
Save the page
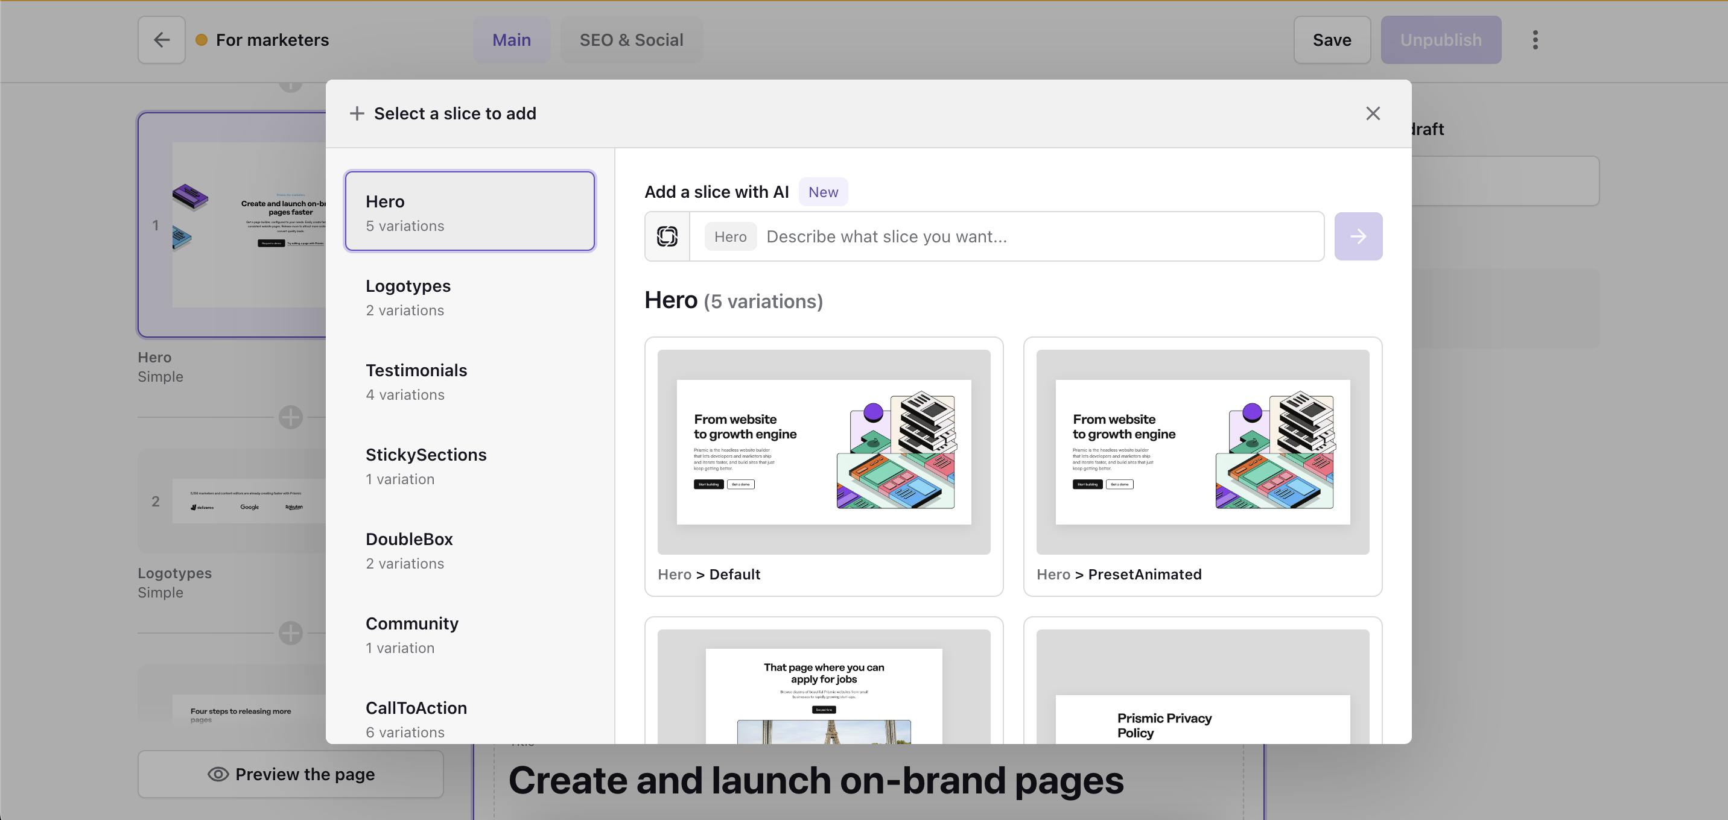coord(1332,40)
